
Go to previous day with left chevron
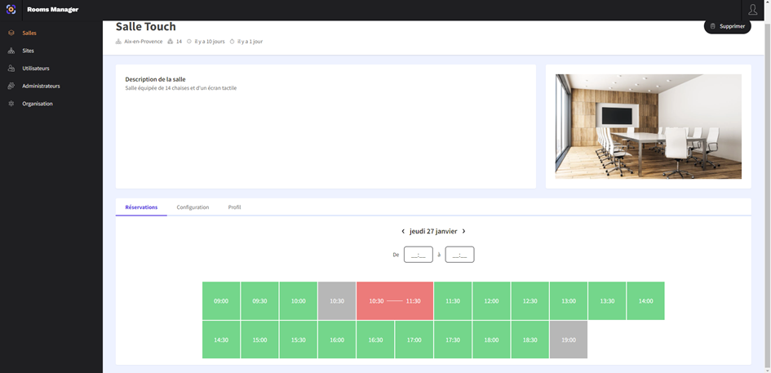tap(403, 232)
